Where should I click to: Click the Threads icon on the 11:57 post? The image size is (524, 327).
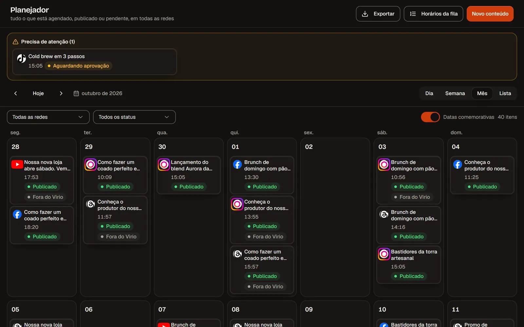pyautogui.click(x=90, y=204)
